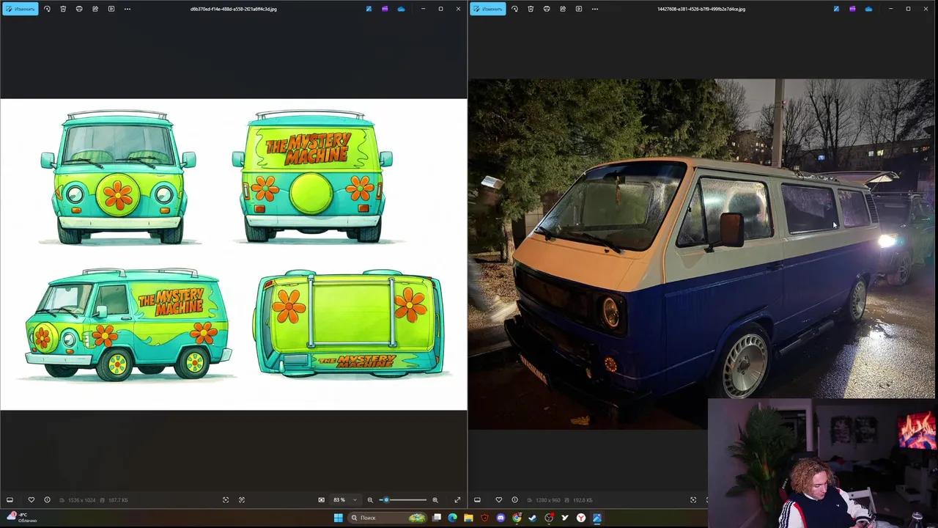
Task: Click 1280 x 960 dimensions in right window
Action: point(547,500)
